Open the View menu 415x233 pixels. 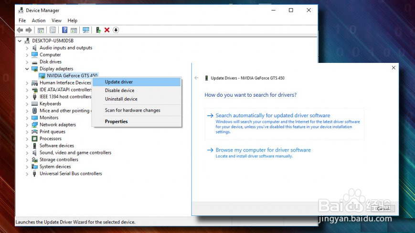[x=56, y=20]
